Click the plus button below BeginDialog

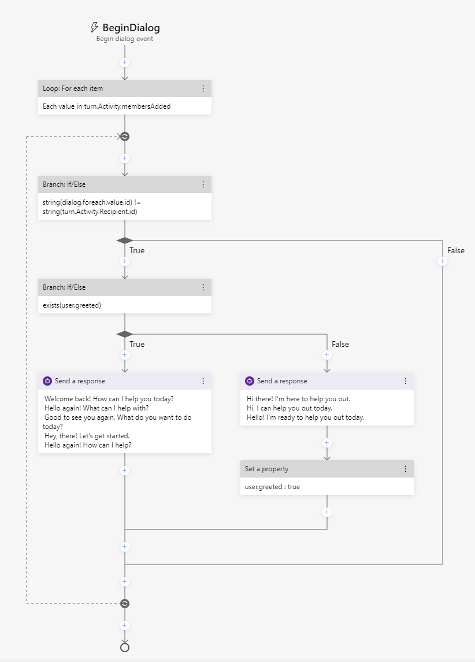pos(124,61)
